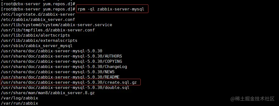
Task: Click the ChangeLog file path
Action: [64, 67]
